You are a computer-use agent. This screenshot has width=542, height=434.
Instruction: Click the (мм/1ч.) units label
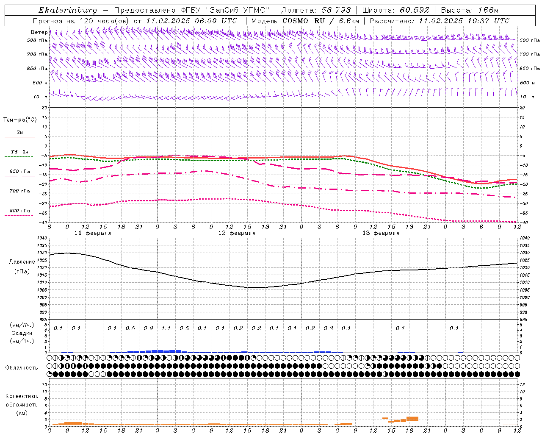coord(22,341)
